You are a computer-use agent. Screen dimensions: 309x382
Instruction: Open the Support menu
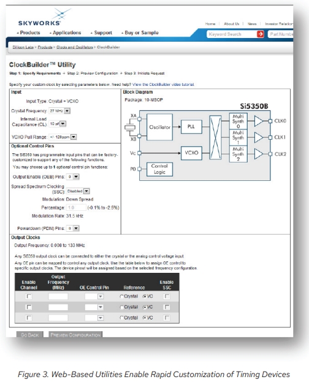coord(101,32)
